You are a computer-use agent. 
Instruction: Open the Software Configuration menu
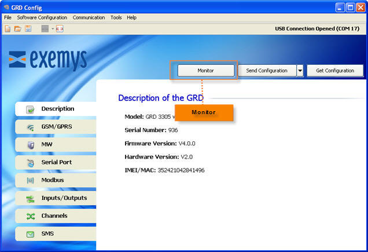(42, 17)
